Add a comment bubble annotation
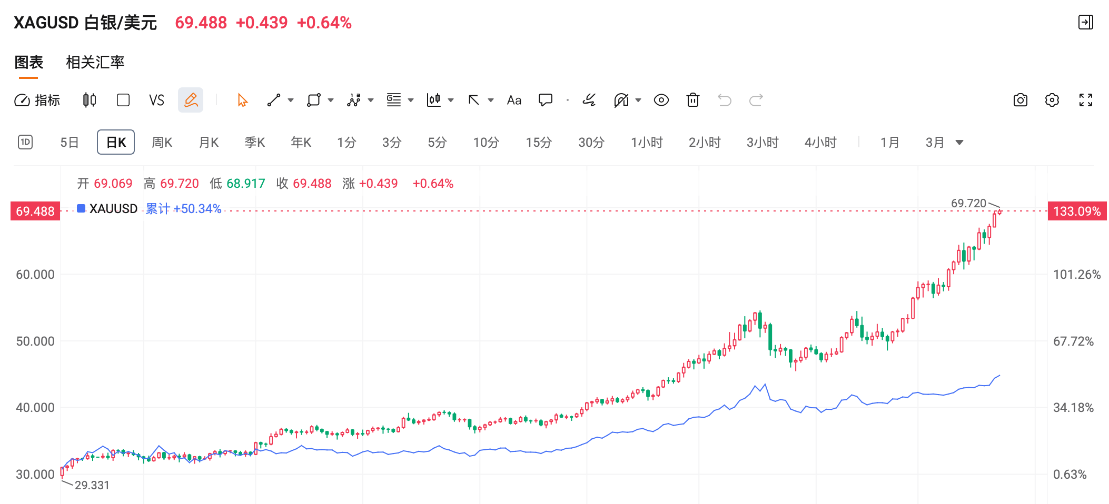Viewport: 1109px width, 504px height. [545, 100]
